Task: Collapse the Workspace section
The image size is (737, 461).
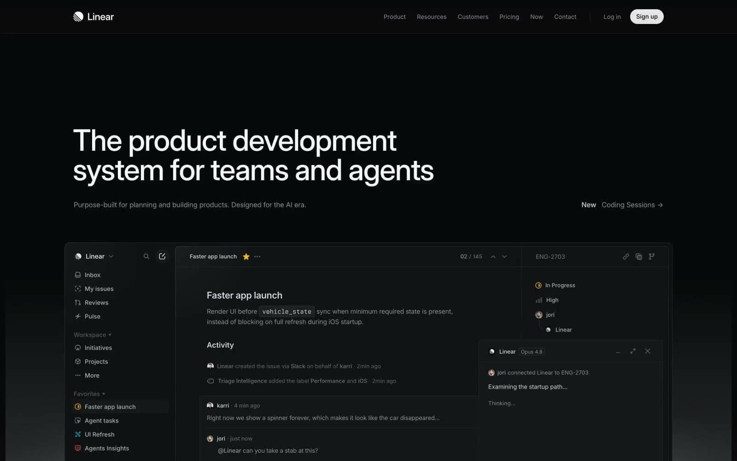Action: [x=93, y=335]
